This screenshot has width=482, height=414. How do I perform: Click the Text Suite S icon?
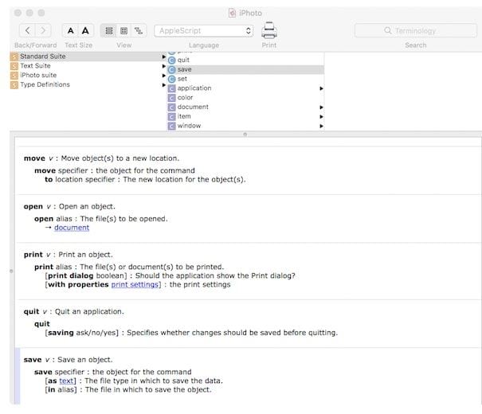pos(14,66)
